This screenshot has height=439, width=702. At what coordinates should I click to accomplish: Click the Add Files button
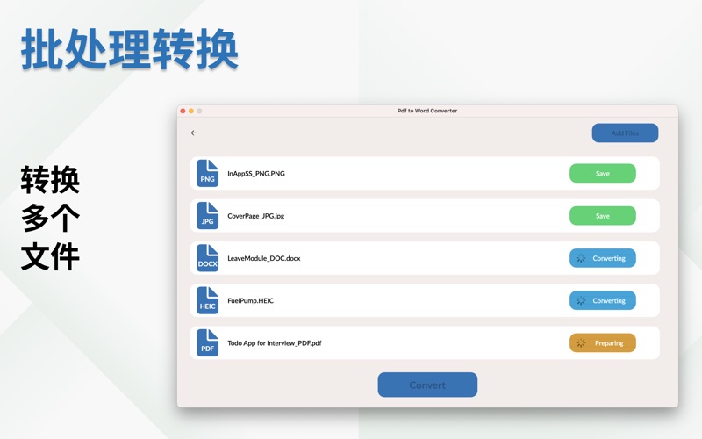pos(625,133)
